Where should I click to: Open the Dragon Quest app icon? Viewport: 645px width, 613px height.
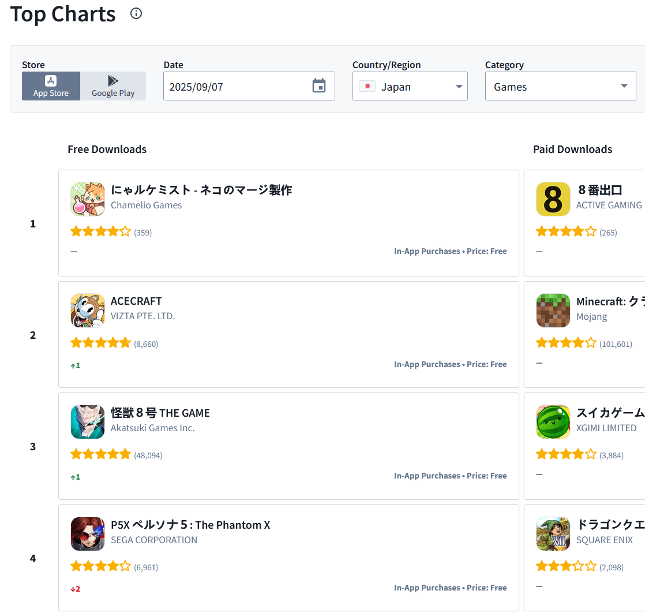[x=553, y=534]
